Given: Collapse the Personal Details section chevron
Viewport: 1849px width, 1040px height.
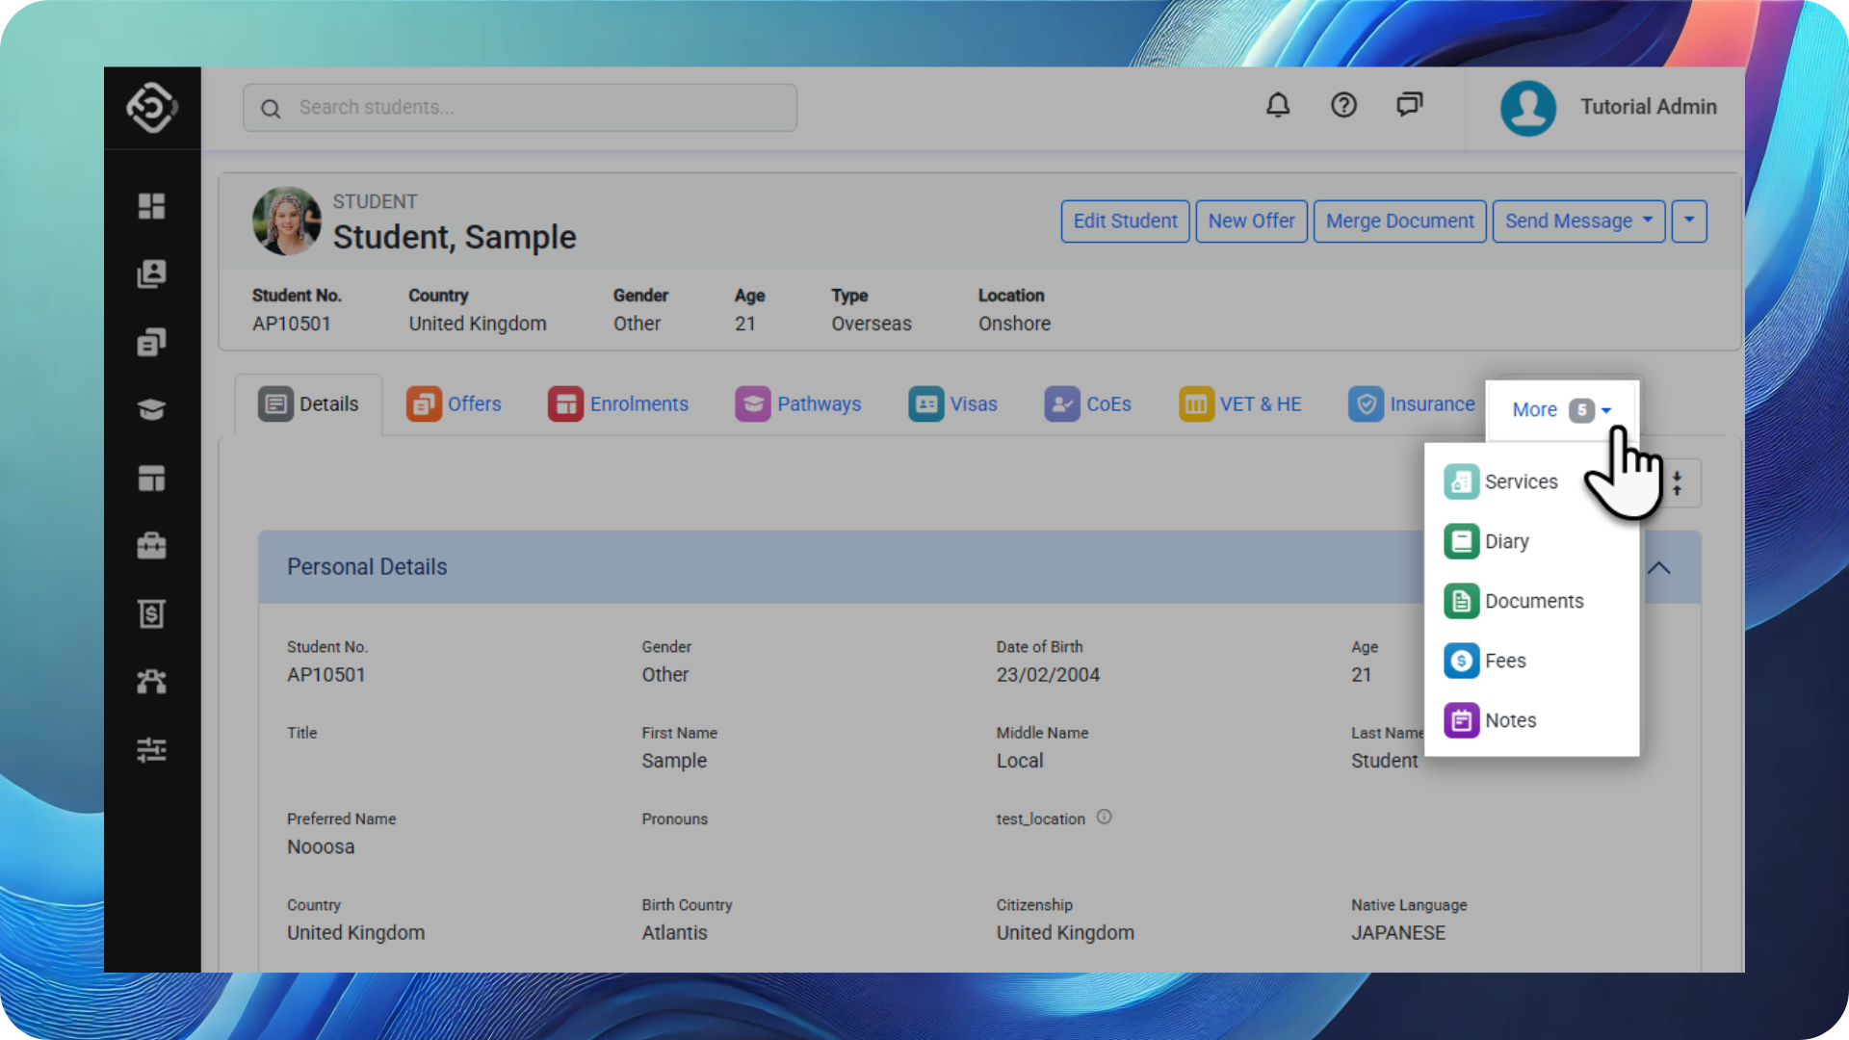Looking at the screenshot, I should click(x=1659, y=568).
